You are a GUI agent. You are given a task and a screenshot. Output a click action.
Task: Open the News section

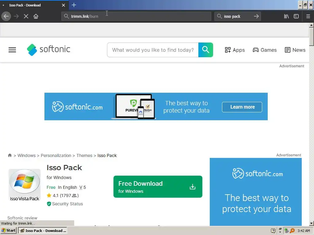click(295, 50)
